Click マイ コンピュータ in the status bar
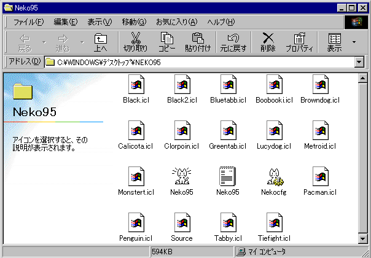 267,252
